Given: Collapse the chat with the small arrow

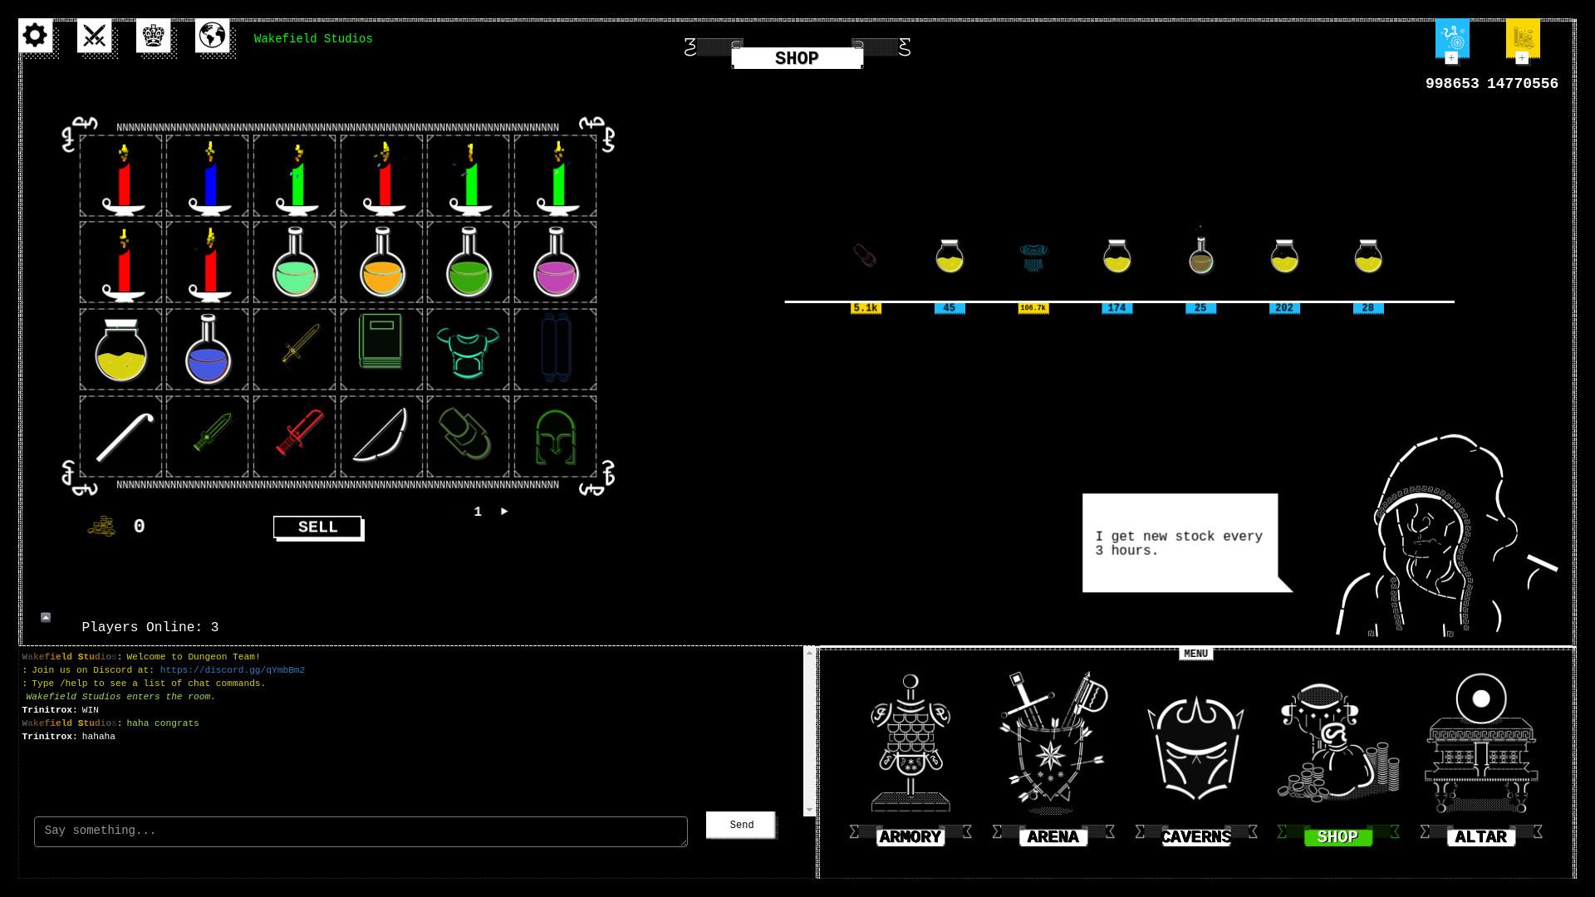Looking at the screenshot, I should pos(44,617).
